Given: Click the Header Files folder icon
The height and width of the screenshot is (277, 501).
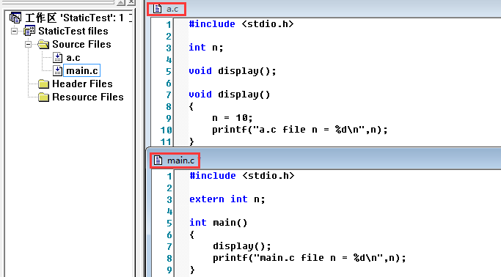Looking at the screenshot, I should (43, 84).
